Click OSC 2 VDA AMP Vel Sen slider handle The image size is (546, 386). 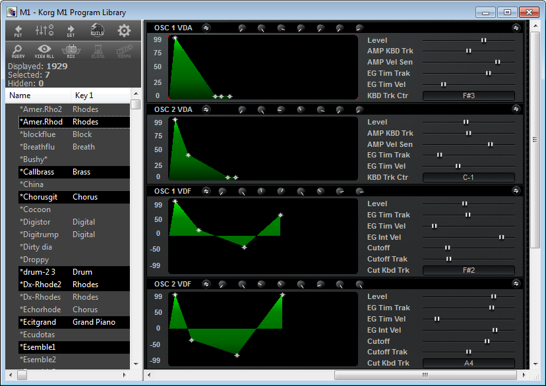(491, 144)
